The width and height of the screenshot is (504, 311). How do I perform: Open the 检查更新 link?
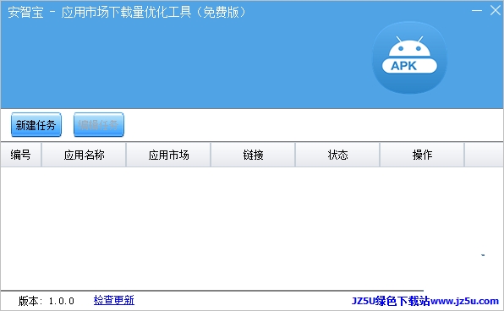tap(114, 300)
